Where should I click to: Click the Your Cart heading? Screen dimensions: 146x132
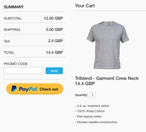[x=85, y=6]
